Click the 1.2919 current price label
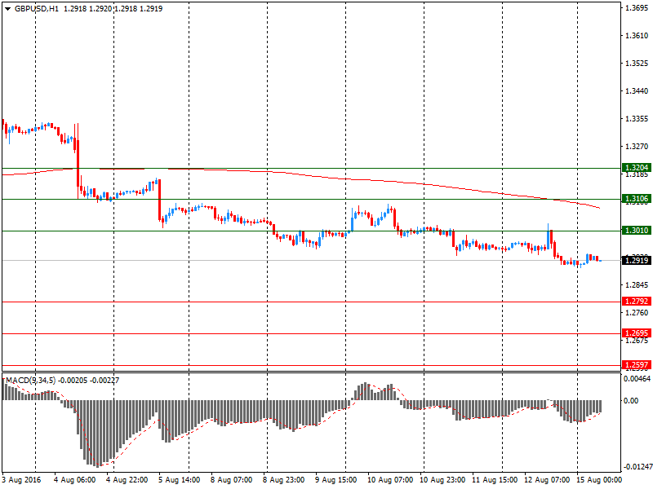653x489 pixels. 637,261
